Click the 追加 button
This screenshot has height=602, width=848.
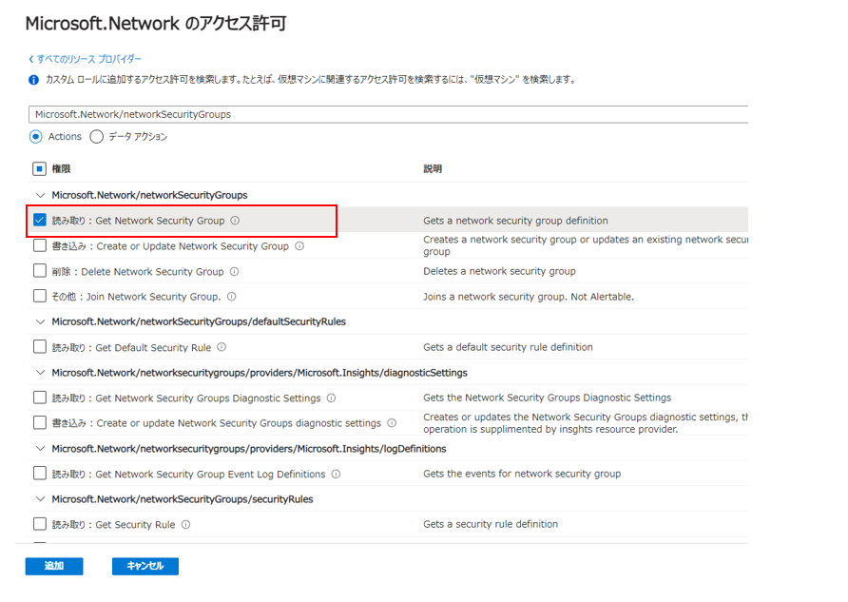54,566
